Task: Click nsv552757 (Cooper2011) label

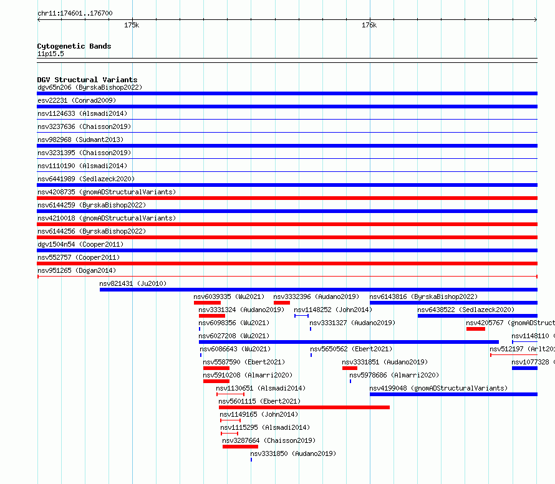Action: coord(79,257)
